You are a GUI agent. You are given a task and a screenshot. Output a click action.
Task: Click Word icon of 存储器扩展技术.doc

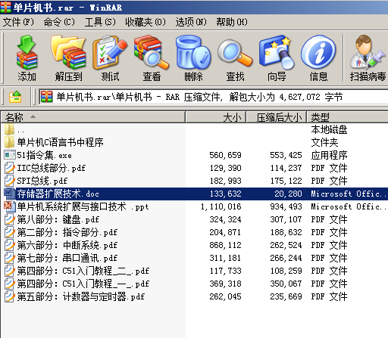(10, 194)
